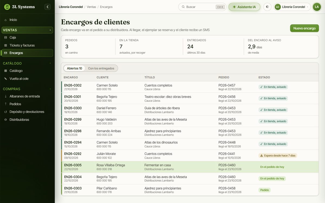Open Depósito y devoluciones
The width and height of the screenshot is (325, 203).
click(x=27, y=112)
